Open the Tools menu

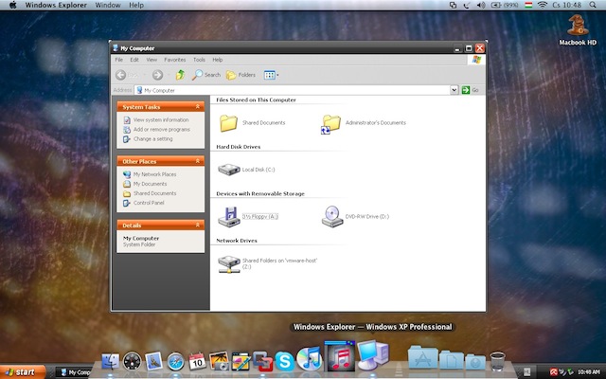point(199,60)
